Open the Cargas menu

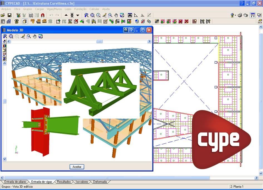[39, 9]
